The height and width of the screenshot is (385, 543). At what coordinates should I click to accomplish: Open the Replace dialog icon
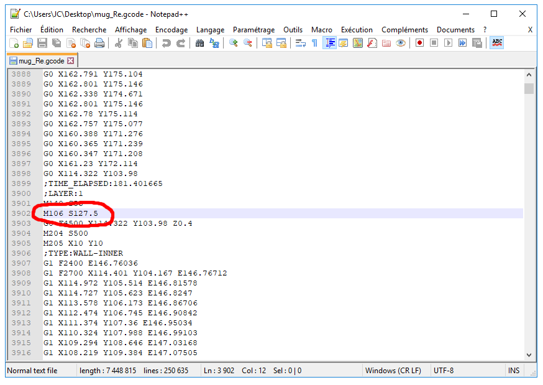214,43
